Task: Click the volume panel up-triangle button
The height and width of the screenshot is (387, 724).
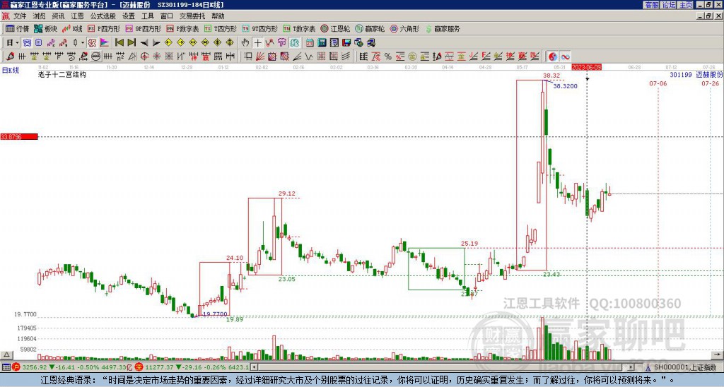Action: click(6, 355)
